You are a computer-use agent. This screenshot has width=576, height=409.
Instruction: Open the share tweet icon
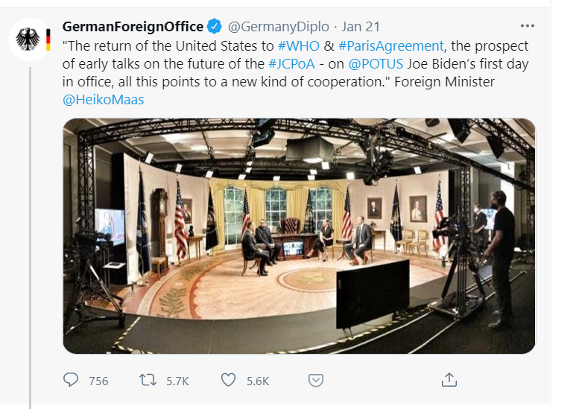point(449,380)
